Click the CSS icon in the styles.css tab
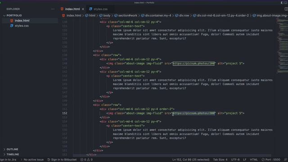The width and height of the screenshot is (288, 162). [x=90, y=9]
